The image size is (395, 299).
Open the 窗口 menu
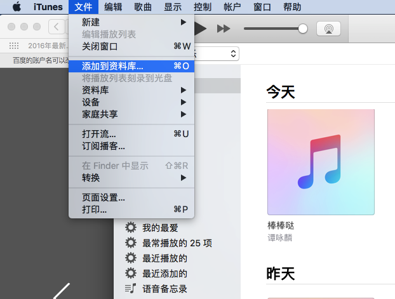[262, 7]
